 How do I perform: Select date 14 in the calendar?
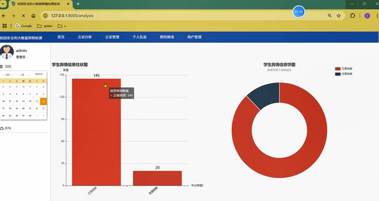pos(30,101)
